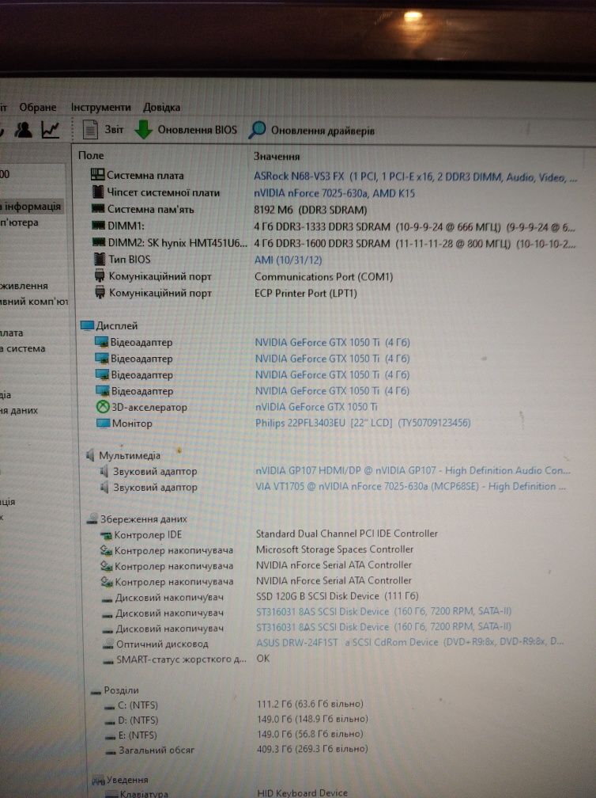
Task: Select the DIMM1 row
Action: click(335, 226)
